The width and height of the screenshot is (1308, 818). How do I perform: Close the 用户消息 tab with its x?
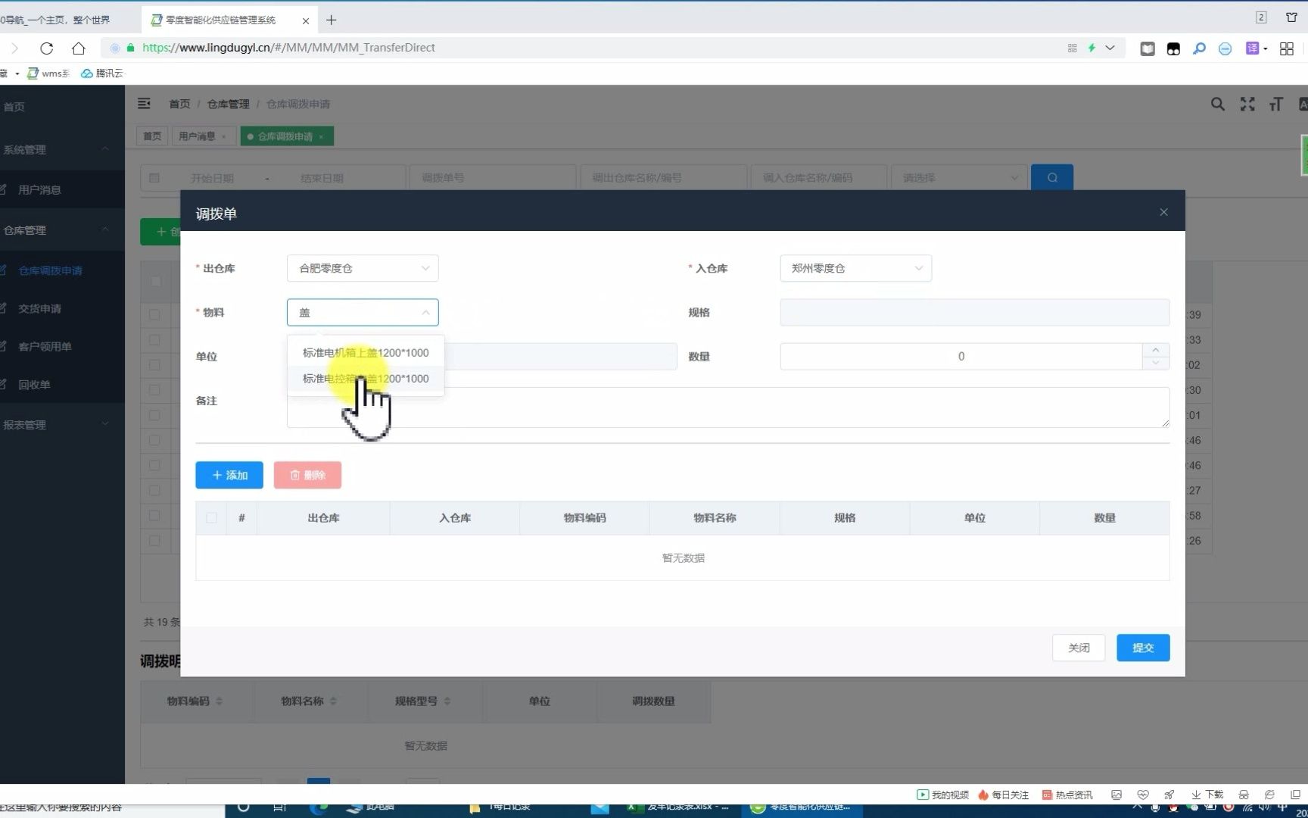click(x=224, y=137)
